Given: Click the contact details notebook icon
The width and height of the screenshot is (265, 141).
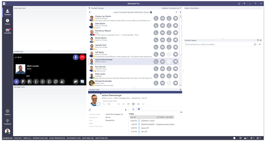Looking at the screenshot, I should tap(90, 110).
